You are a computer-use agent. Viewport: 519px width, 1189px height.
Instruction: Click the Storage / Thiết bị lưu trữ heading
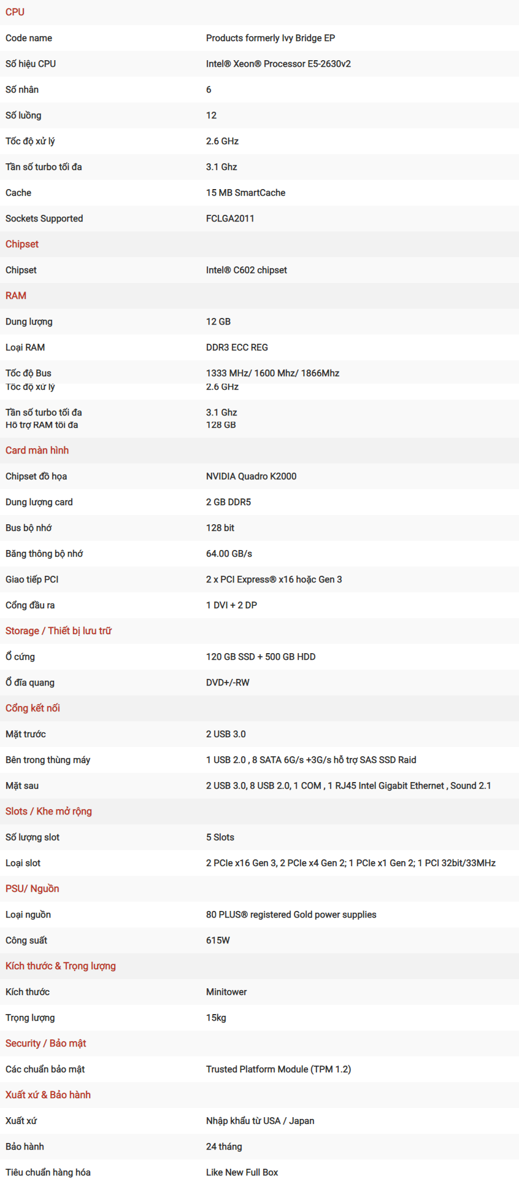[58, 631]
